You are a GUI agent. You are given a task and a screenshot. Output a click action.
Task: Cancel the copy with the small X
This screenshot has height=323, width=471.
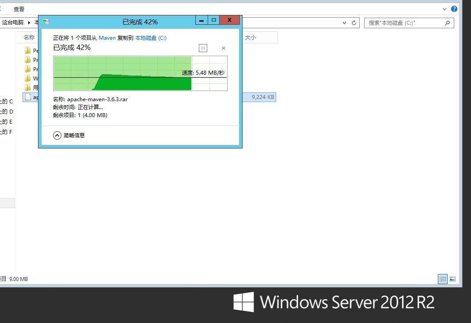pyautogui.click(x=224, y=48)
